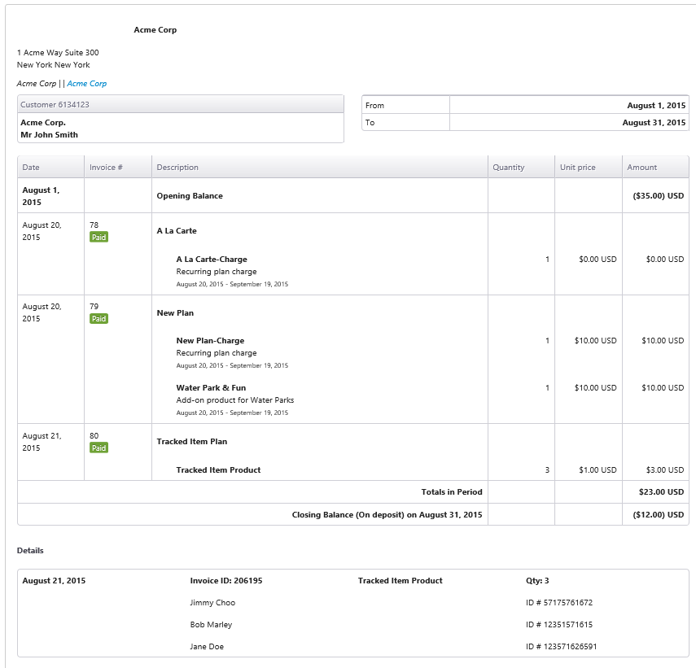Click the Paid badge for invoice 80

[98, 448]
